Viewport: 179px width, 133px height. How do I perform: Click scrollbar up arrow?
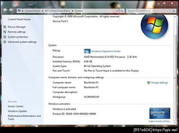point(175,17)
